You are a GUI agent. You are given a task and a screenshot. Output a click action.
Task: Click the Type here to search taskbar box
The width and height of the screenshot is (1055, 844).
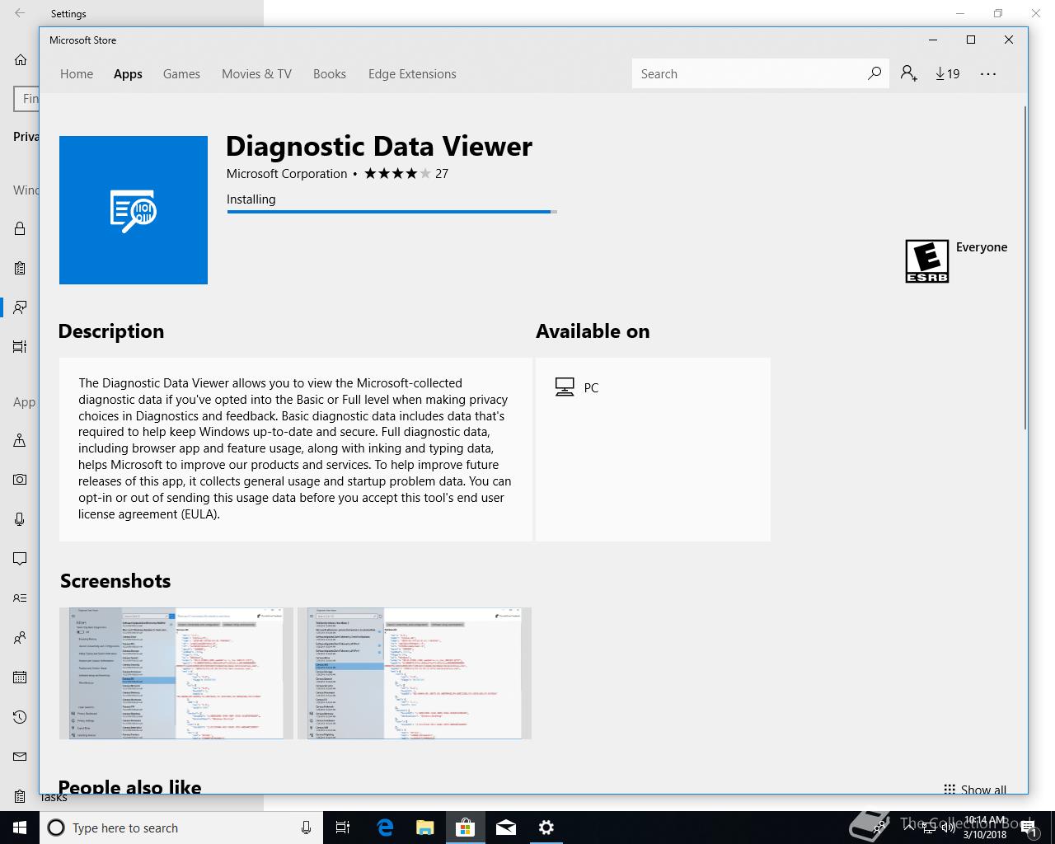coord(181,828)
